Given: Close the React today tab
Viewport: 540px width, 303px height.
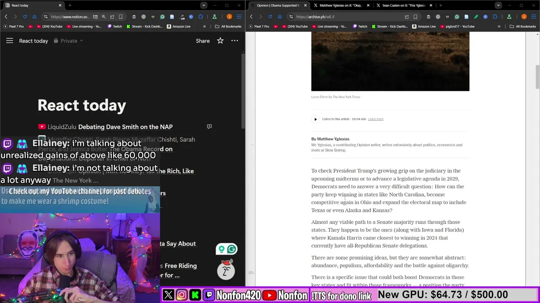Looking at the screenshot, I should coord(60,5).
